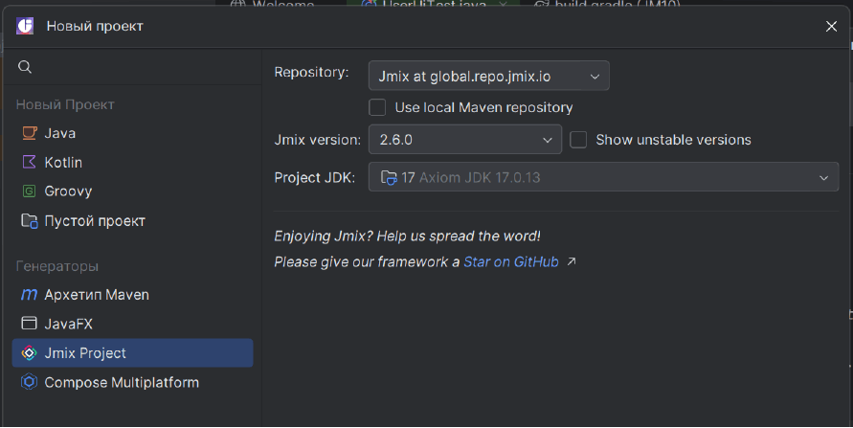Open the Star on GitHub link
The width and height of the screenshot is (853, 428).
[511, 261]
